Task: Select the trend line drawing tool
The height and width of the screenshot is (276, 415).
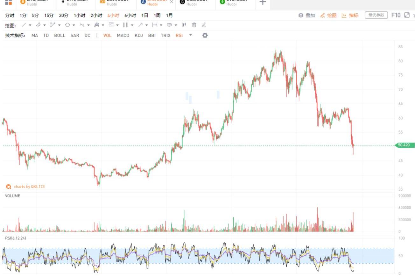Action: click(x=24, y=25)
